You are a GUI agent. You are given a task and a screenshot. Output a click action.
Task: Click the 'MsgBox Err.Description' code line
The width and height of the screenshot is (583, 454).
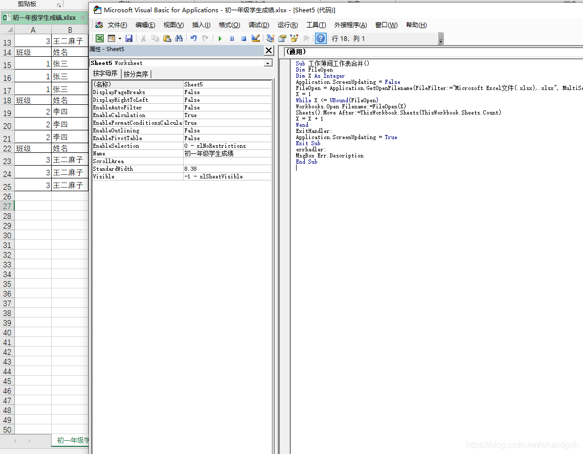(x=329, y=156)
